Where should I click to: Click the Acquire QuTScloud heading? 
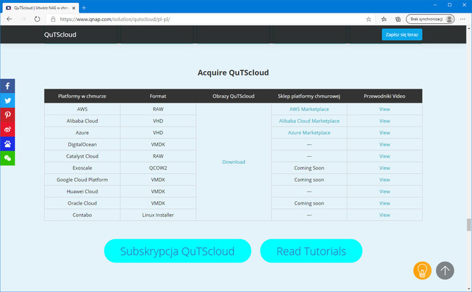233,72
